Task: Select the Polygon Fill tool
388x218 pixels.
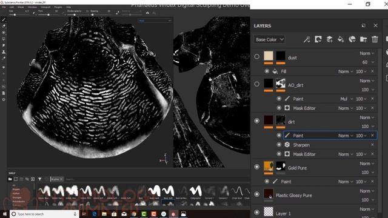Action: tap(4, 39)
